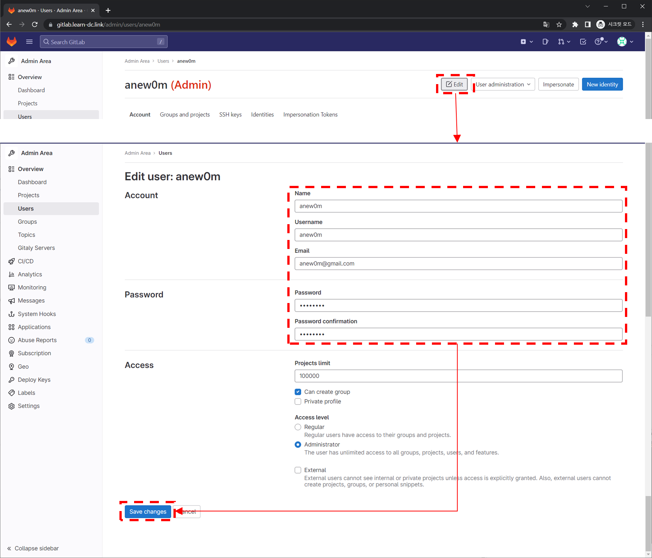Bookmark this page with the star icon
Viewport: 652px width, 558px height.
coord(559,25)
